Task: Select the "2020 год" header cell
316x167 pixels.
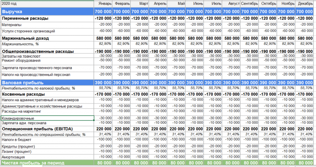Action: (x=9, y=3)
